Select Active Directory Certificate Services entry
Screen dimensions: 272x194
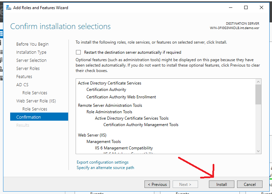click(x=110, y=83)
